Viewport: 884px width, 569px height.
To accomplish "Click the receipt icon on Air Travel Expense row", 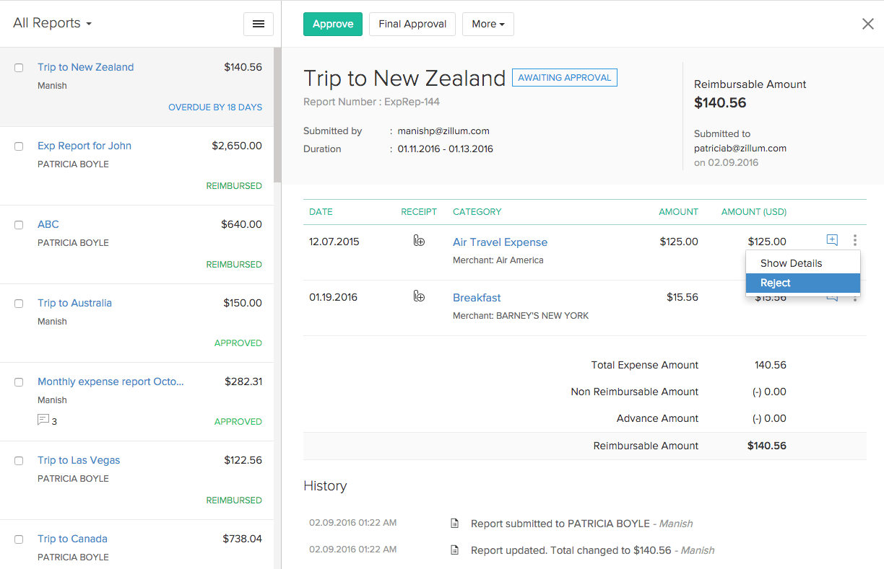I will (x=420, y=241).
